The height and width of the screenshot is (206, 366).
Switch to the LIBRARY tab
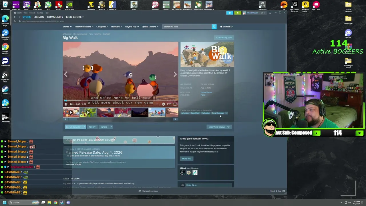point(39,17)
